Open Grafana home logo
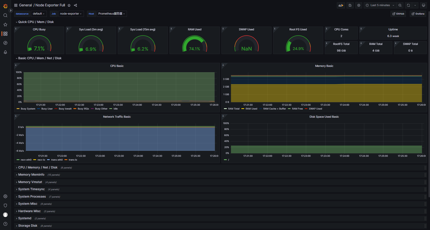This screenshot has width=430, height=230. (x=5, y=6)
